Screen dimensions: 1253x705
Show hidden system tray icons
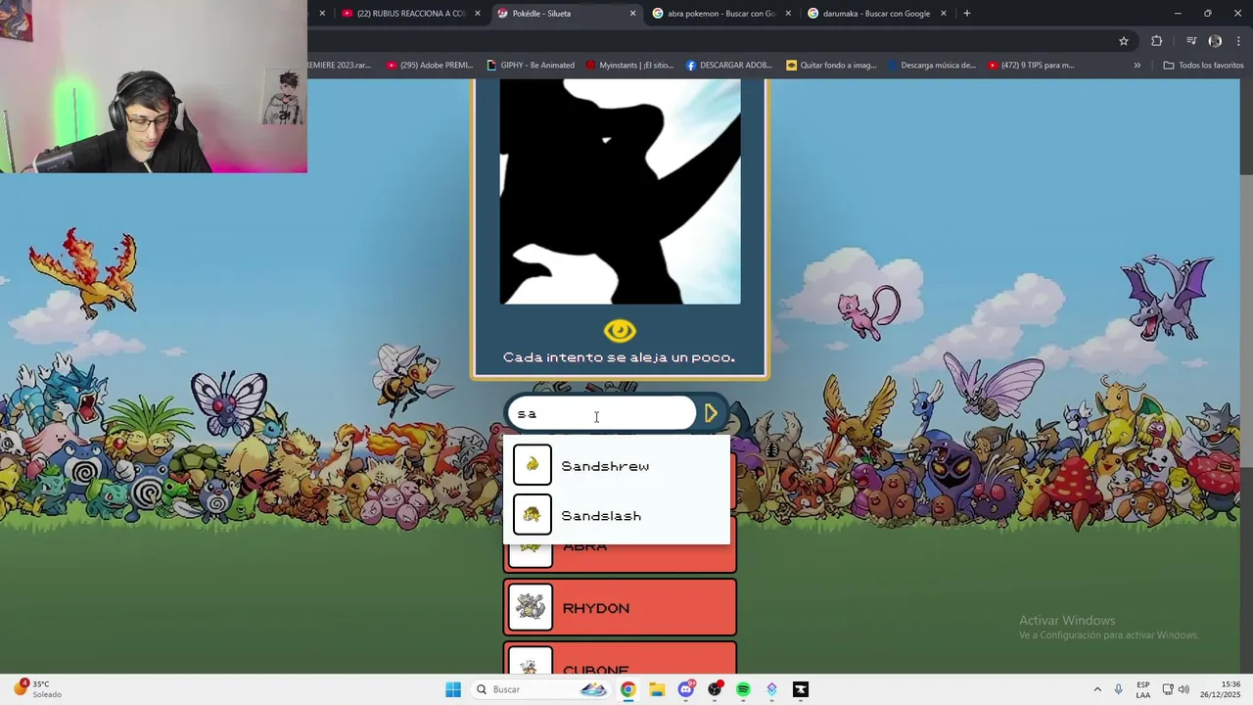pyautogui.click(x=1097, y=689)
